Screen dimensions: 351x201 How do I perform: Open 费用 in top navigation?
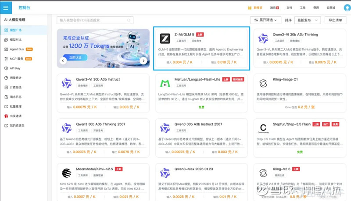(x=316, y=7)
